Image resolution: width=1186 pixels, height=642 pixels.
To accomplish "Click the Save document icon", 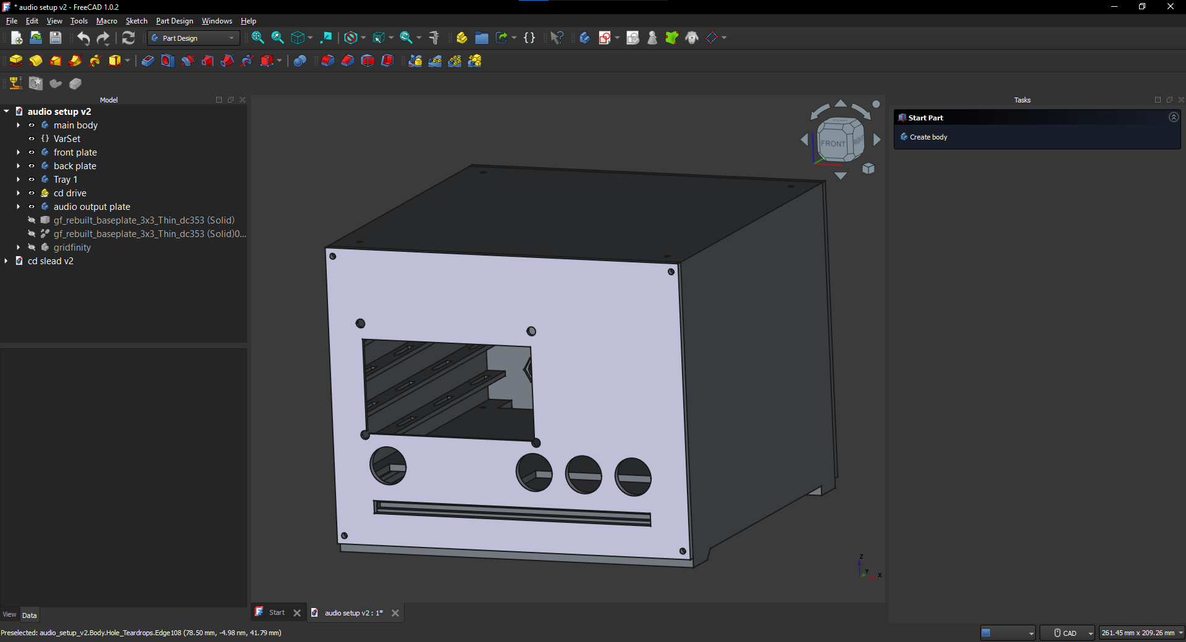I will [x=56, y=38].
